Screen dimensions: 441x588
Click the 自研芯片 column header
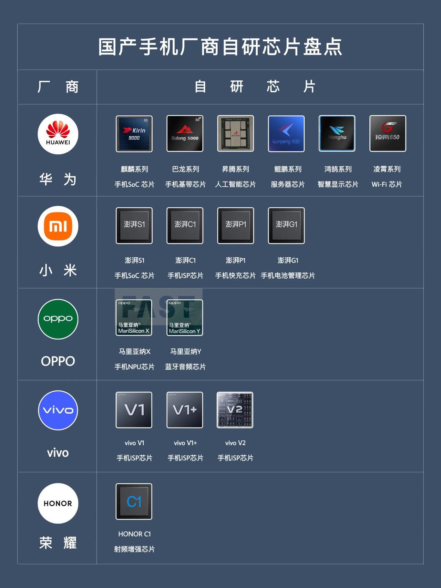(255, 86)
